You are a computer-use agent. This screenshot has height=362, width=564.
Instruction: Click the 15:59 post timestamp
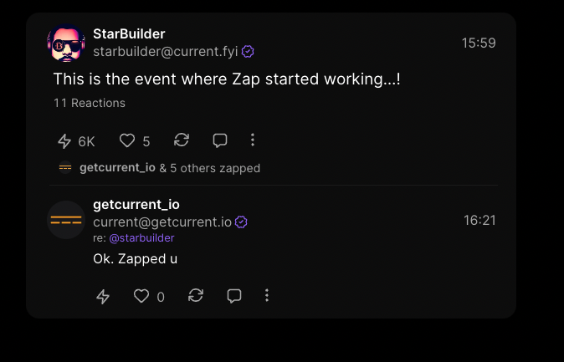[479, 43]
